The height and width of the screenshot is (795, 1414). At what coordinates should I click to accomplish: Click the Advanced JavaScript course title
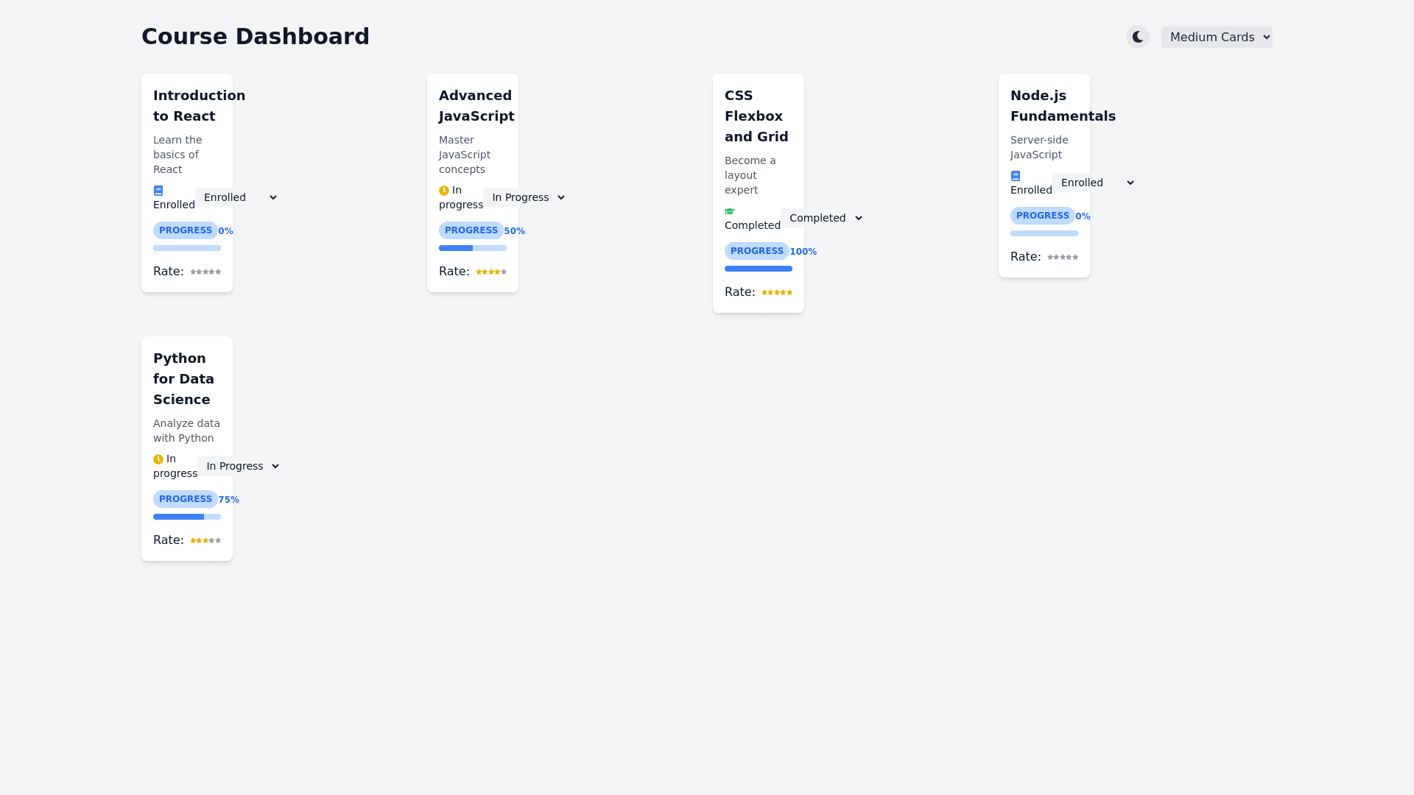point(476,106)
